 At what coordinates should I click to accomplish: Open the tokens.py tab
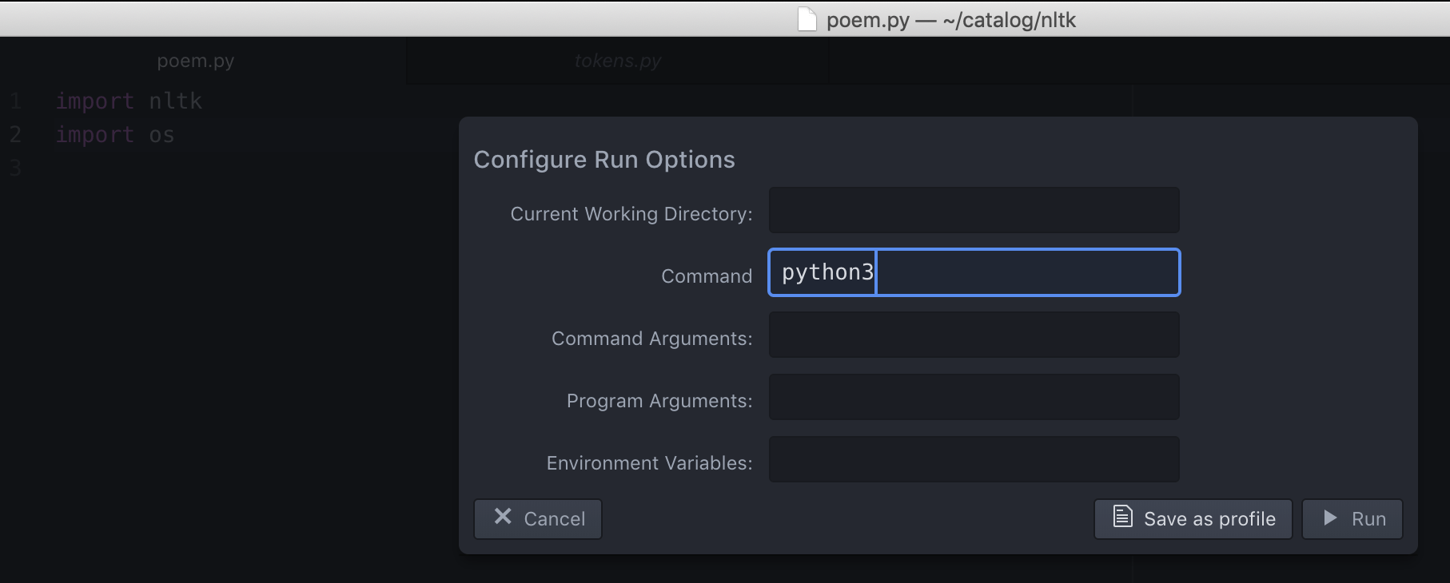[x=617, y=61]
